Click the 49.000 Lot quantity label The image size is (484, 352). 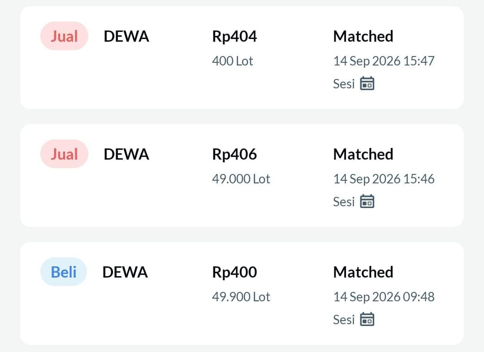241,179
